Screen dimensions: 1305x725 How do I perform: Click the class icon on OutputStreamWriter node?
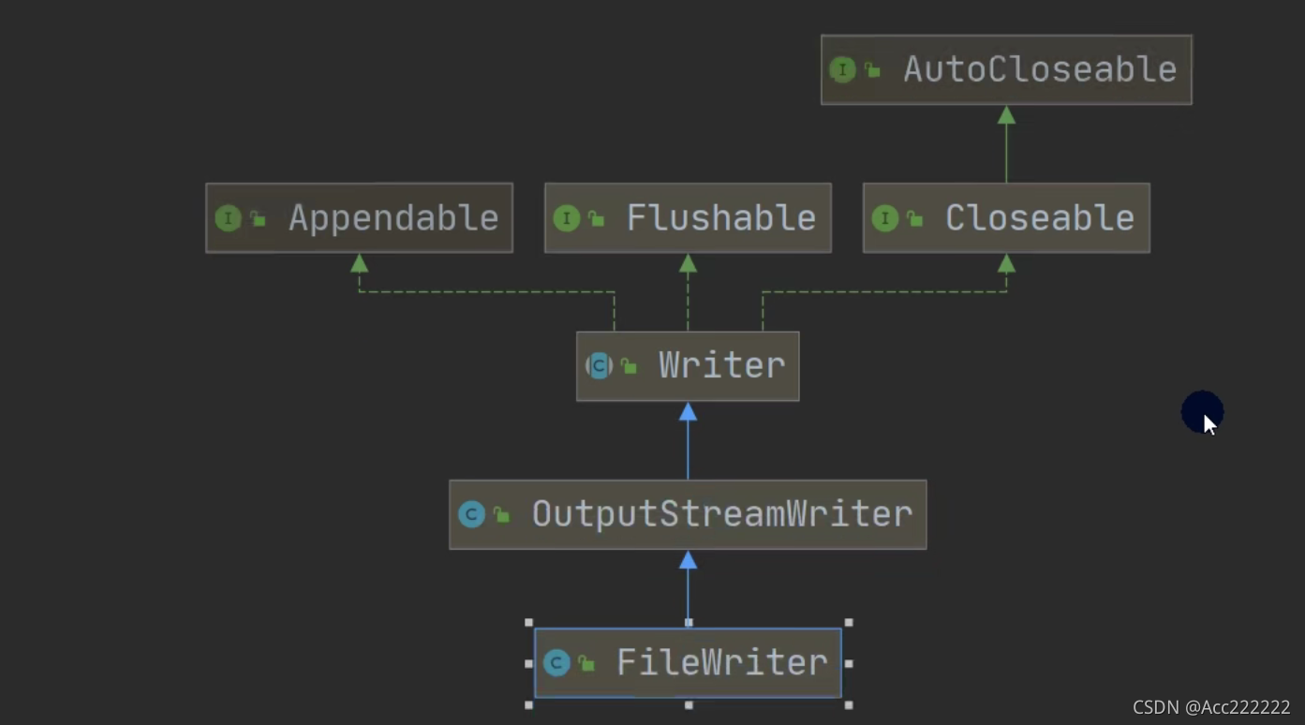click(x=471, y=513)
